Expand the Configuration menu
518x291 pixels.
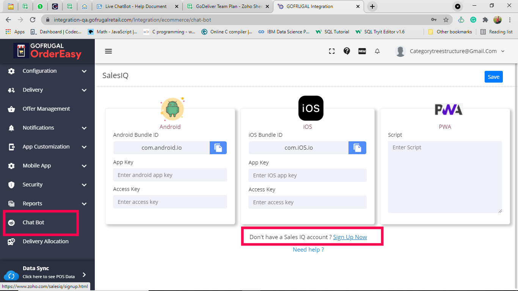pos(47,71)
